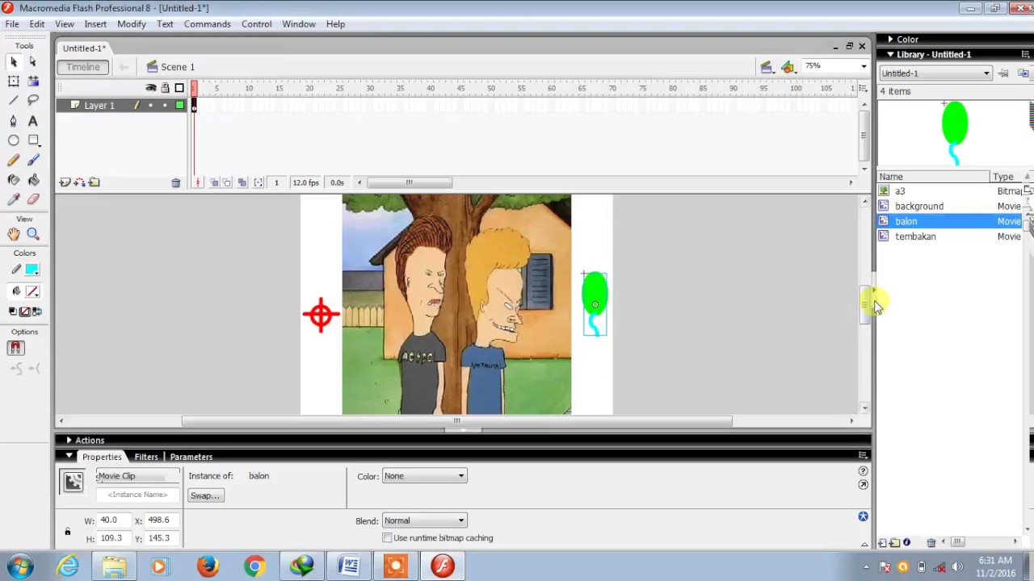1034x581 pixels.
Task: Open the File menu
Action: 12,24
